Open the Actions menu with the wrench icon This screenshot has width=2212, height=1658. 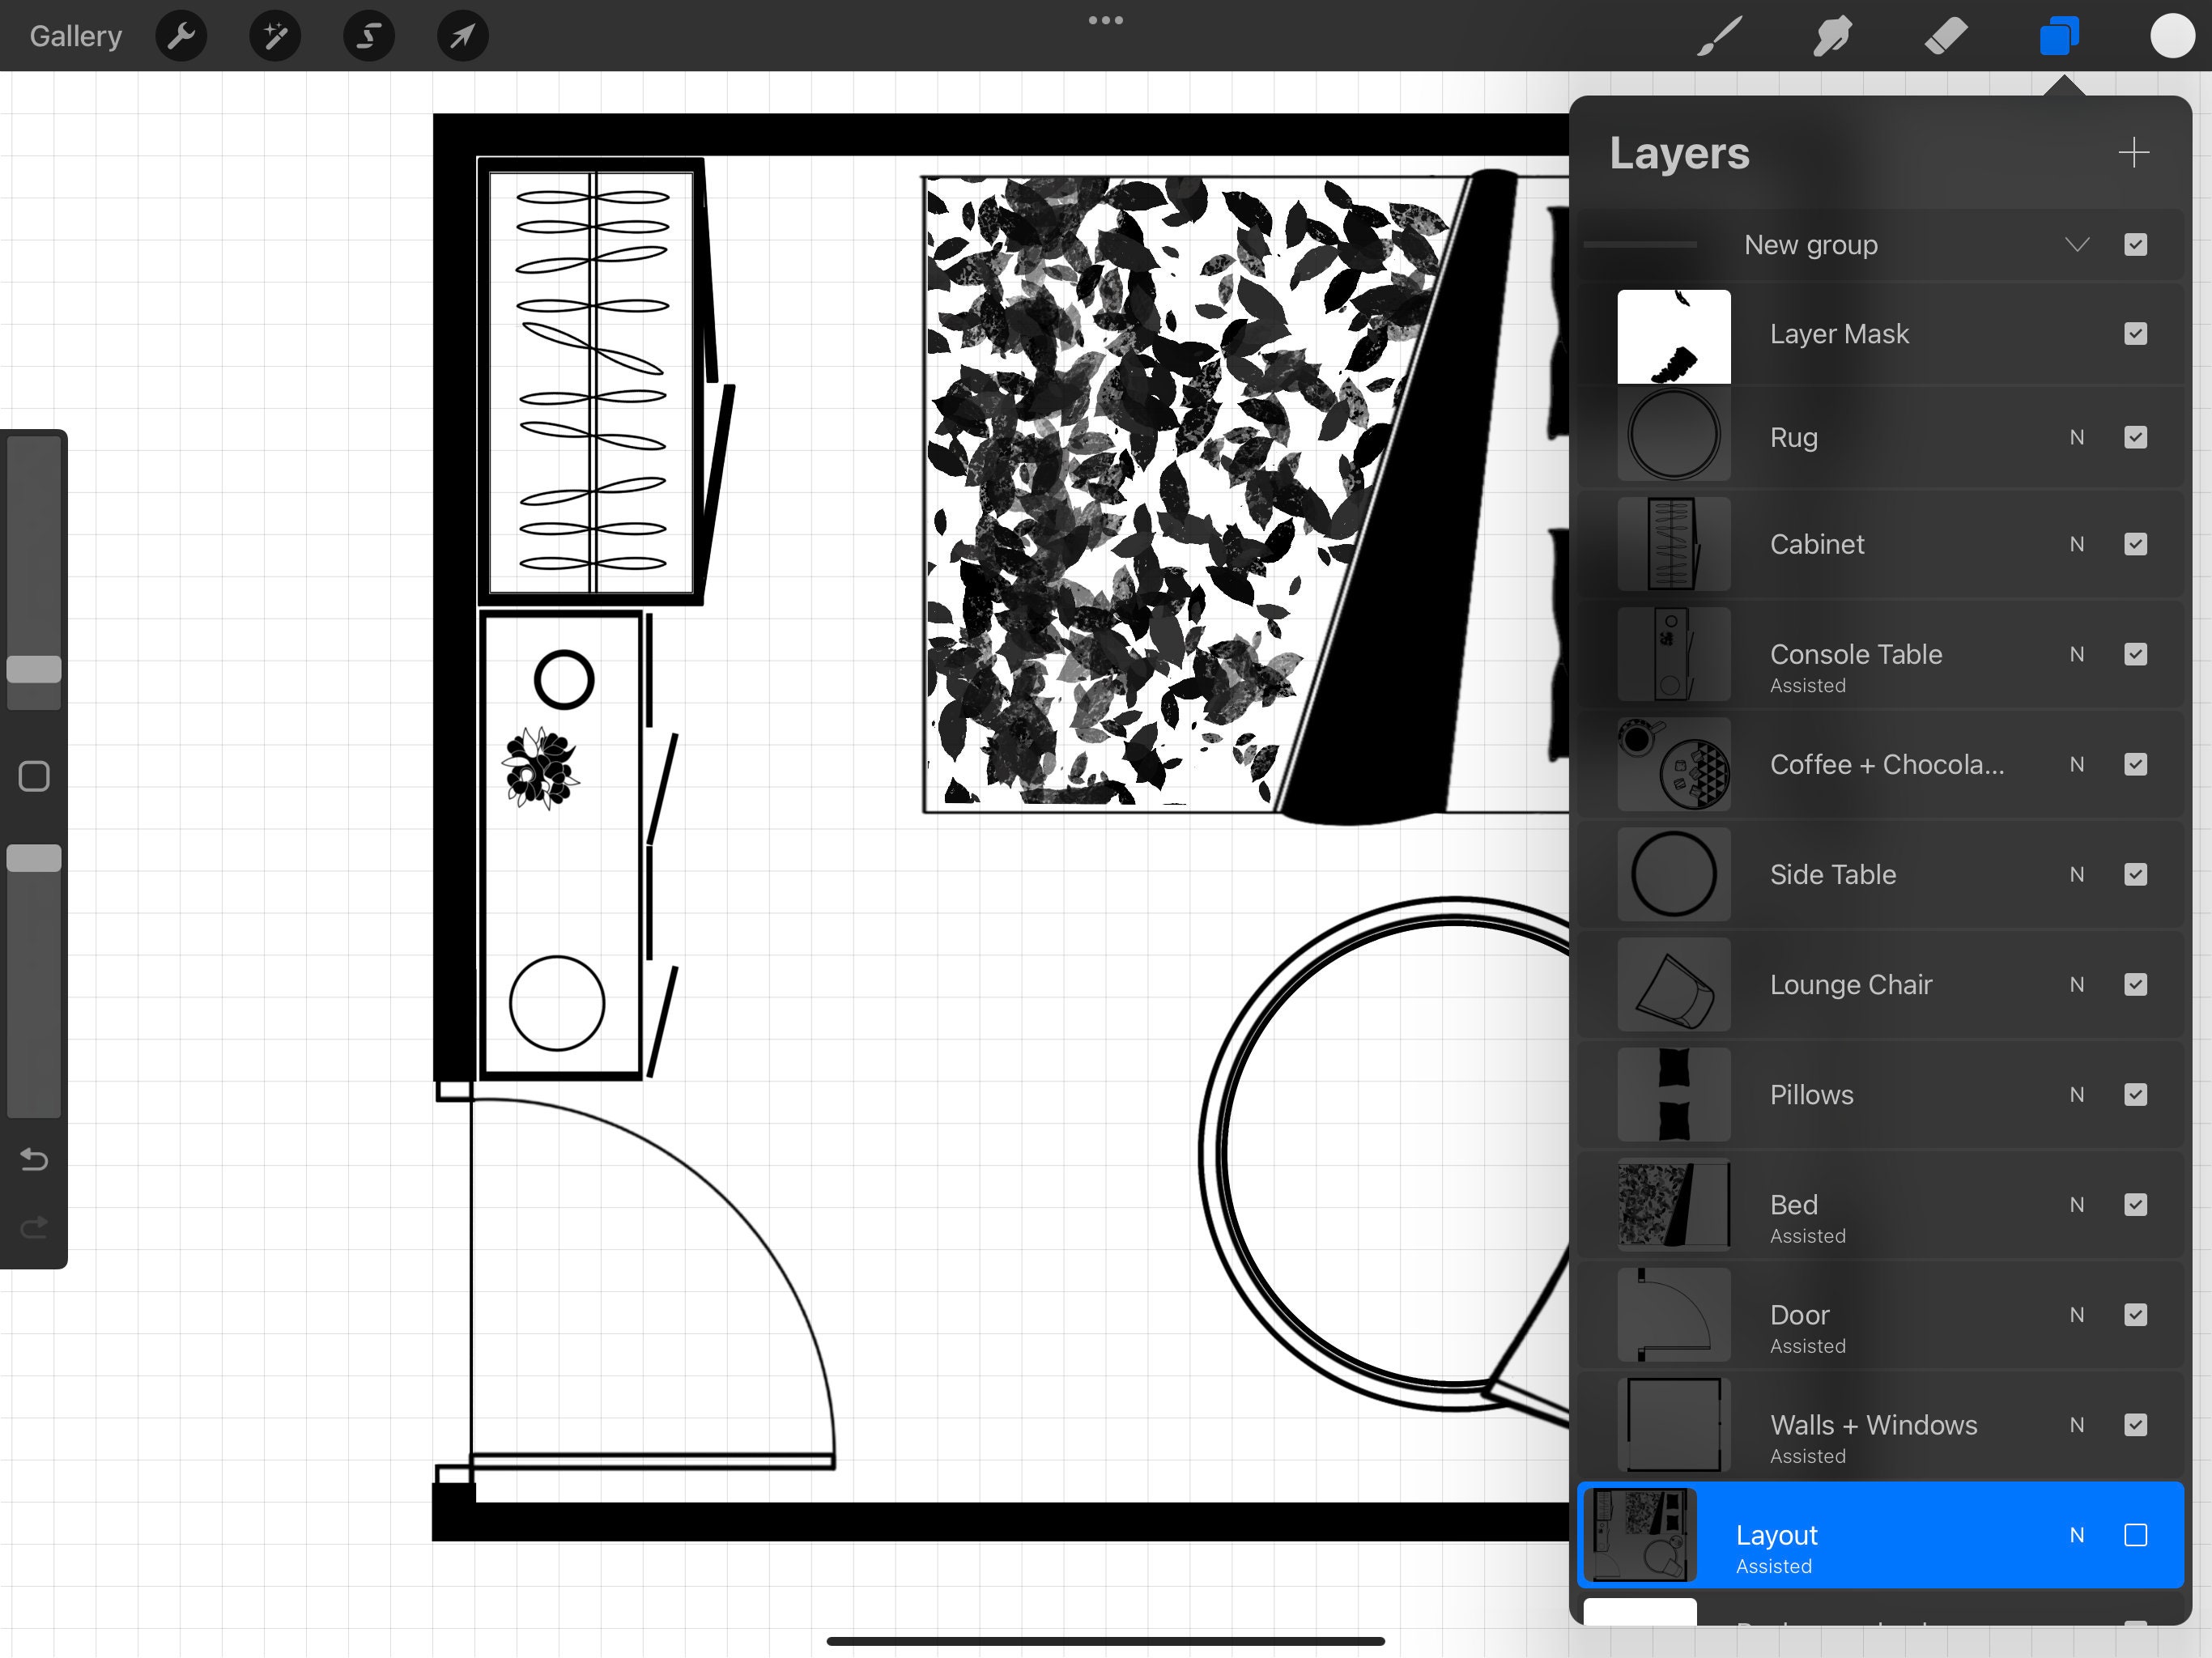click(181, 36)
